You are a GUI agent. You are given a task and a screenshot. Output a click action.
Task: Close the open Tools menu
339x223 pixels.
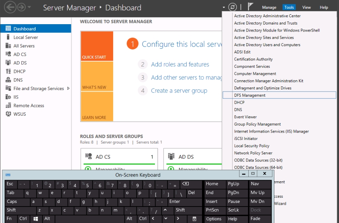coord(289,7)
